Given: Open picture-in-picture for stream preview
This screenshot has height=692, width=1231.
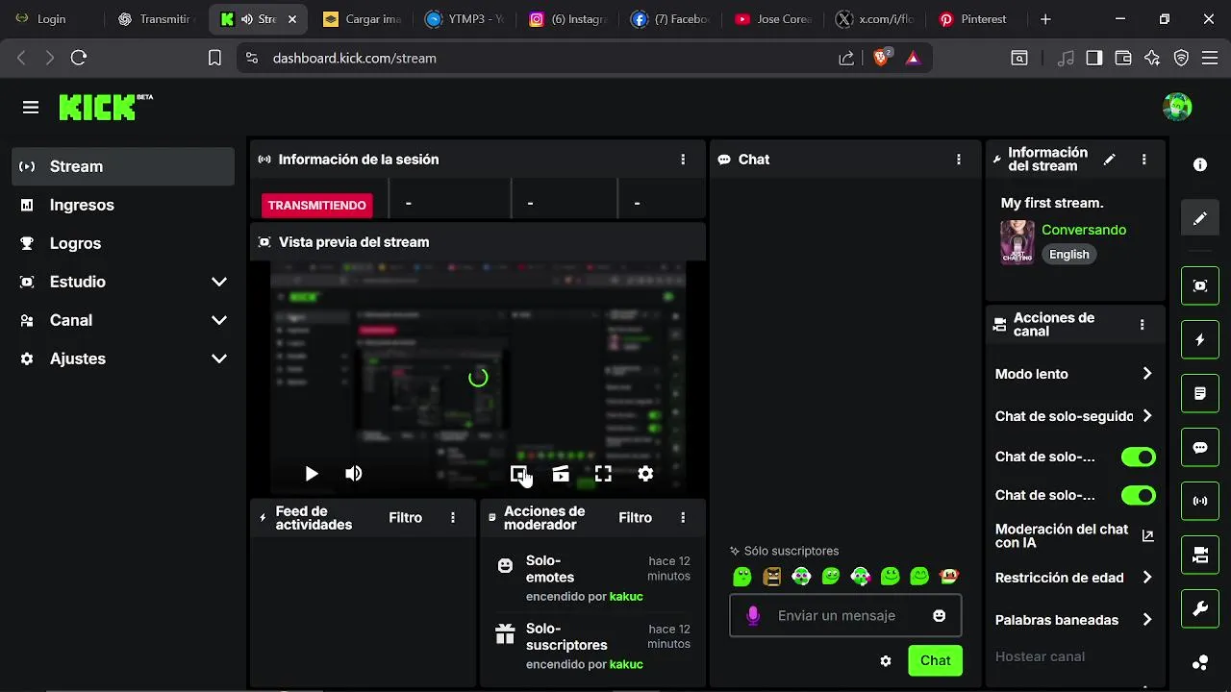Looking at the screenshot, I should coord(519,473).
